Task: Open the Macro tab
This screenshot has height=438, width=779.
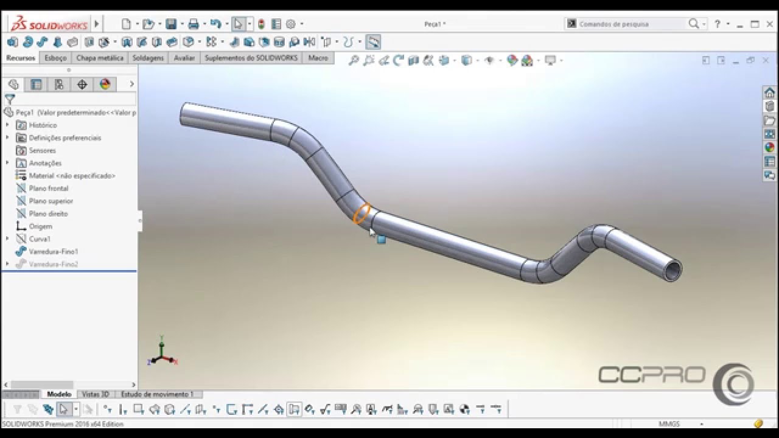Action: (x=318, y=58)
